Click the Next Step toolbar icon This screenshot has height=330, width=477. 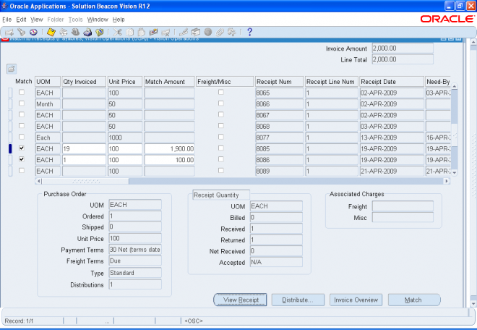click(64, 32)
